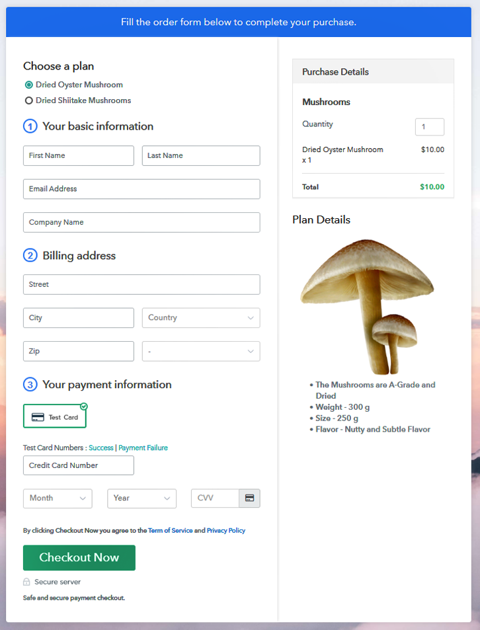
Task: Expand the state dropdown next to Zip
Action: [x=201, y=352]
